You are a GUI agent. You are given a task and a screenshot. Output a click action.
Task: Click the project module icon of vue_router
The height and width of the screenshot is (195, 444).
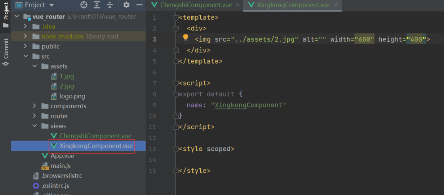coord(27,17)
